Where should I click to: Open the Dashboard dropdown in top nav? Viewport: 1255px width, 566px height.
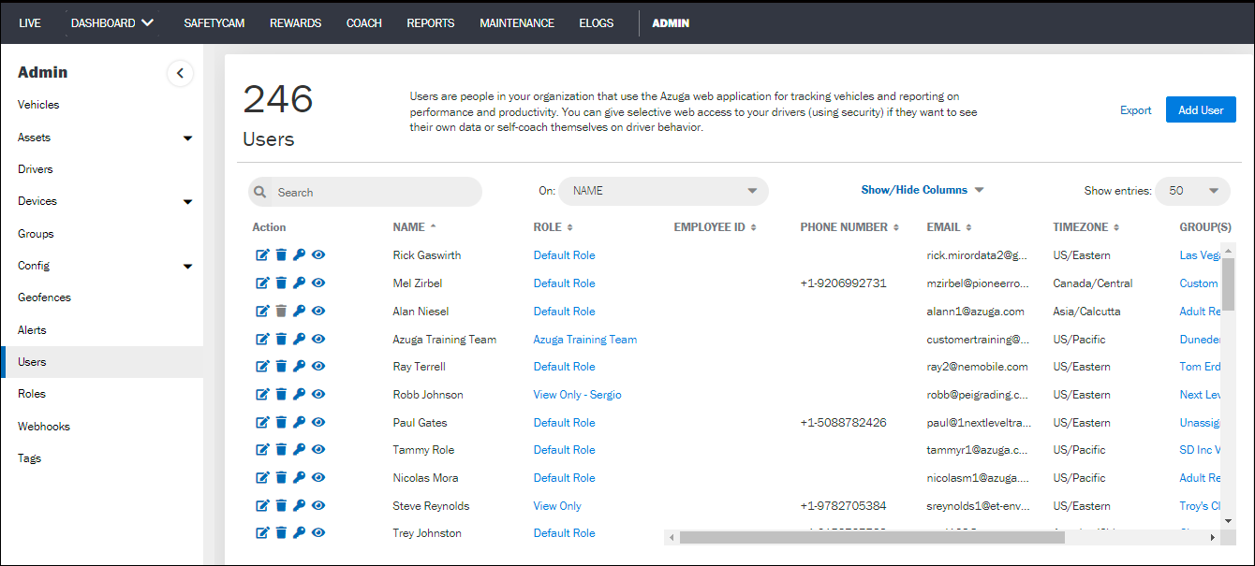pyautogui.click(x=112, y=23)
